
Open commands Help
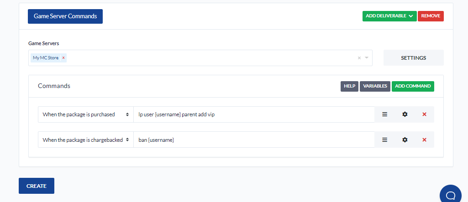(x=349, y=86)
